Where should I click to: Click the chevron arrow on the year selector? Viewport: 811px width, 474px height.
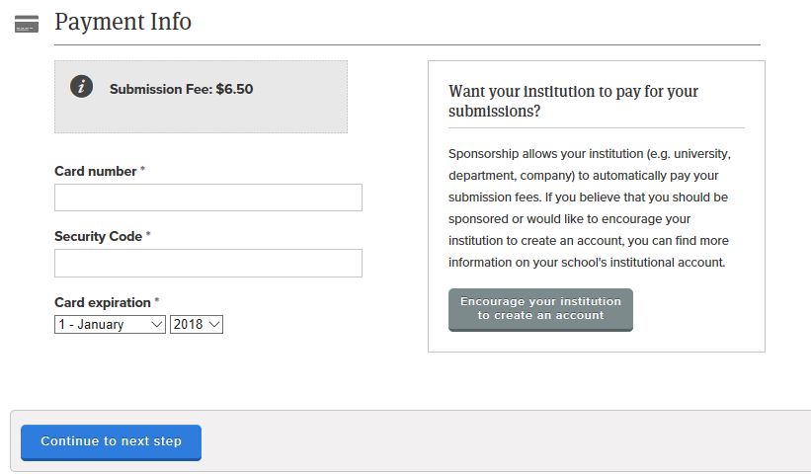(x=214, y=325)
